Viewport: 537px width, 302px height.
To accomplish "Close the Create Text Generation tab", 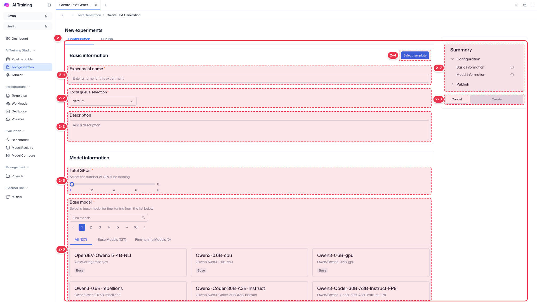I will coord(96,5).
